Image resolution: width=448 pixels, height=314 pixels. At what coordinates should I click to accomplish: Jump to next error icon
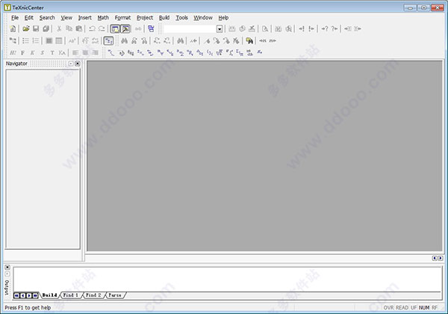point(302,28)
